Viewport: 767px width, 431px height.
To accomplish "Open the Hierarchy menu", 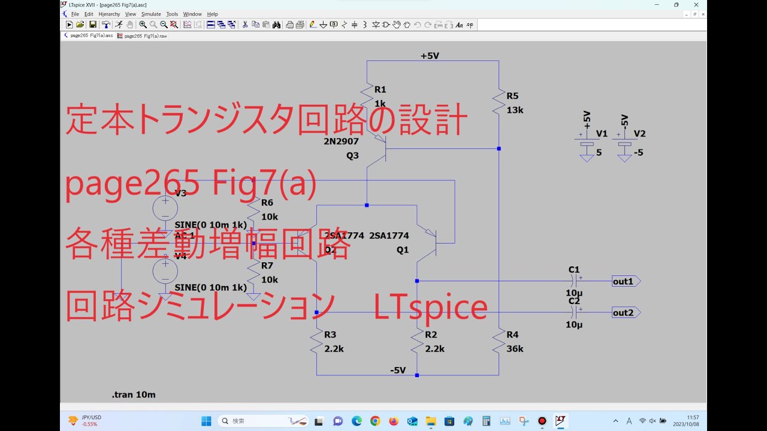I will point(109,14).
